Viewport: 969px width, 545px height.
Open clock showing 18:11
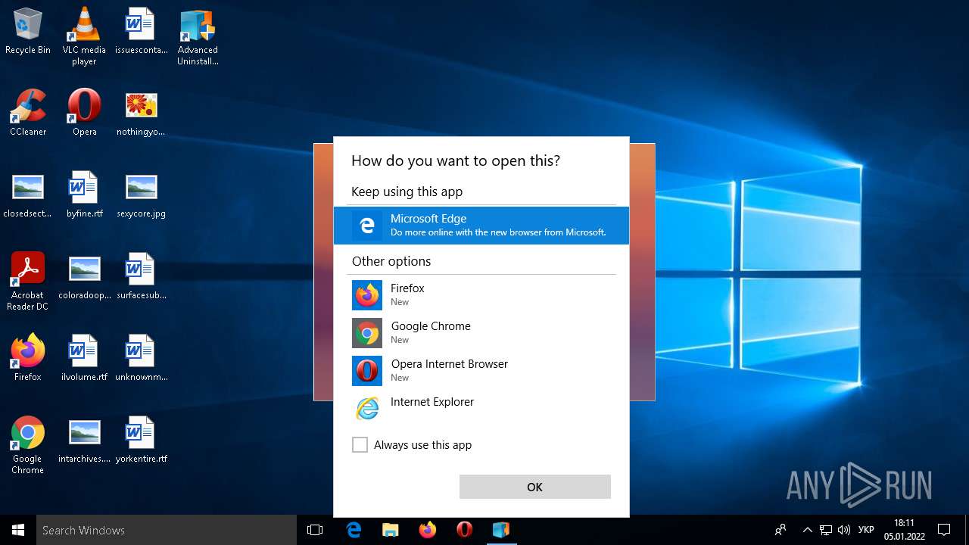pyautogui.click(x=905, y=530)
